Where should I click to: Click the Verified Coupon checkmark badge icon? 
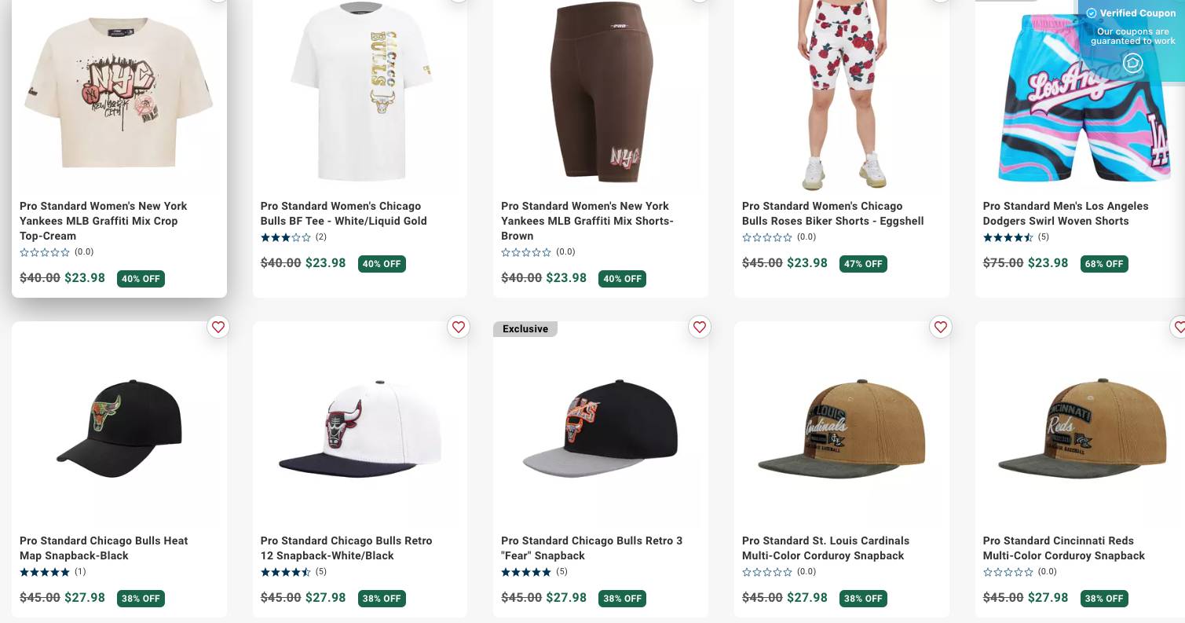(1092, 13)
